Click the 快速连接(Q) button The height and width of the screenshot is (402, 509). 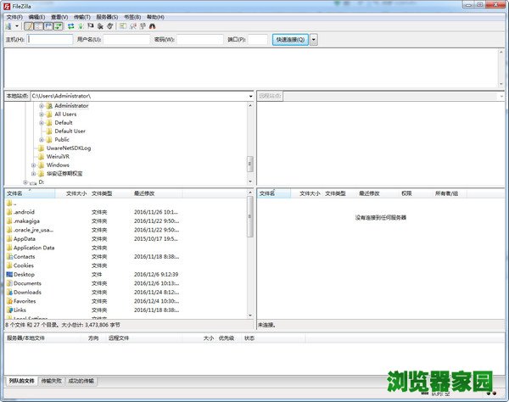289,39
